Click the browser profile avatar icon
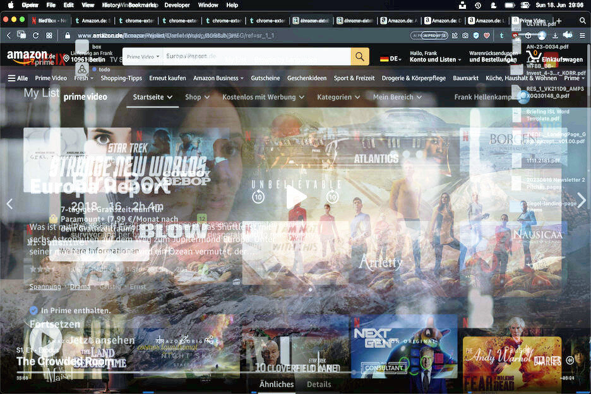 (542, 35)
